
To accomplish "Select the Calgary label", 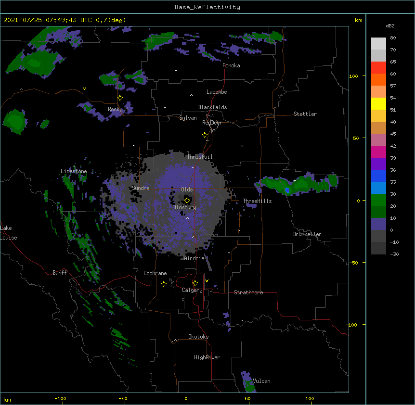I will [x=192, y=290].
